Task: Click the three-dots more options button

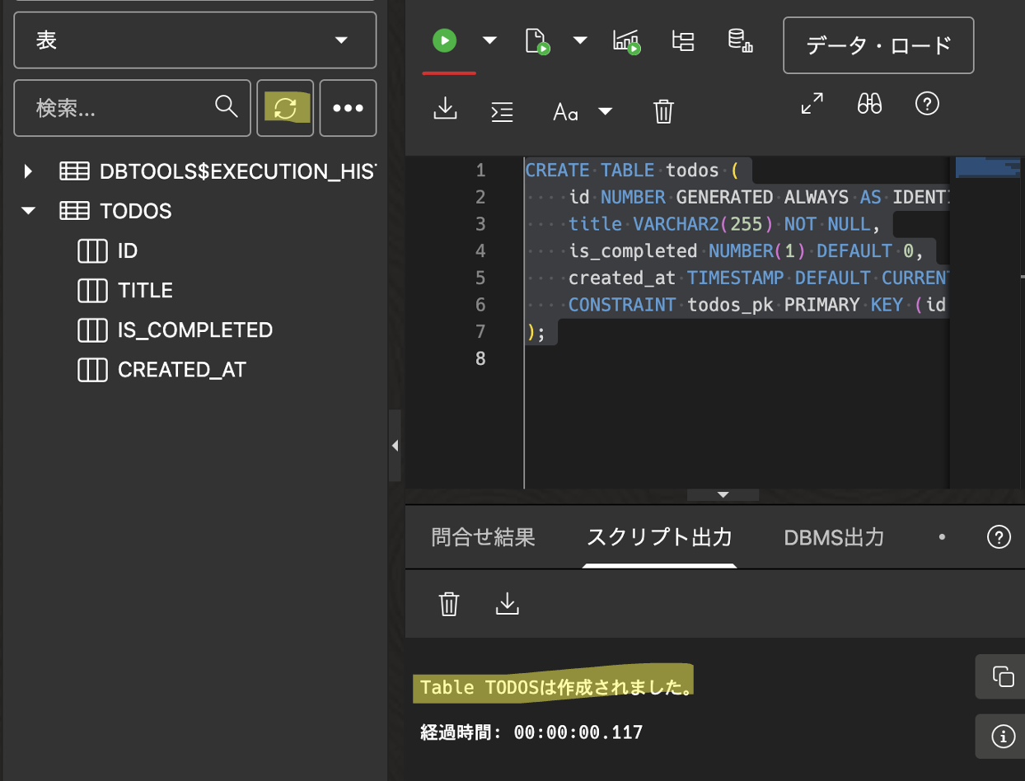Action: point(348,108)
